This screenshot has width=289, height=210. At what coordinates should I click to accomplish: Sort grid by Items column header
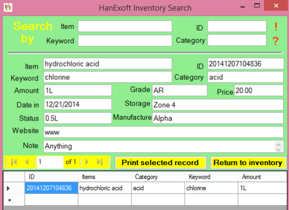105,177
